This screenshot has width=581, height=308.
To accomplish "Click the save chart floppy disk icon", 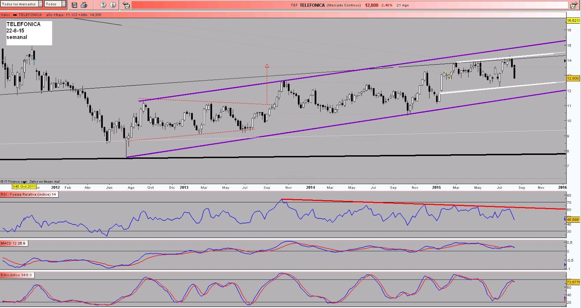I will (x=74, y=5).
